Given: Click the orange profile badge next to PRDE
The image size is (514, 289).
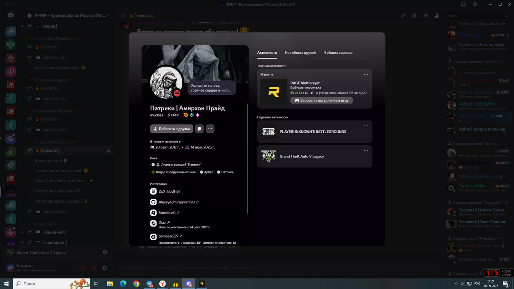Looking at the screenshot, I should 186,115.
